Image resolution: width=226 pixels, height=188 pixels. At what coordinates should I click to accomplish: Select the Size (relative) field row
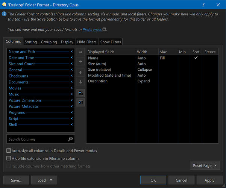(152, 70)
